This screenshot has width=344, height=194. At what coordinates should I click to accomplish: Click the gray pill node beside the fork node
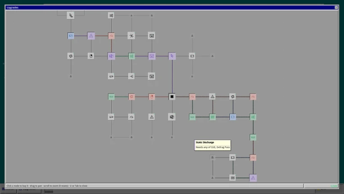point(111,76)
